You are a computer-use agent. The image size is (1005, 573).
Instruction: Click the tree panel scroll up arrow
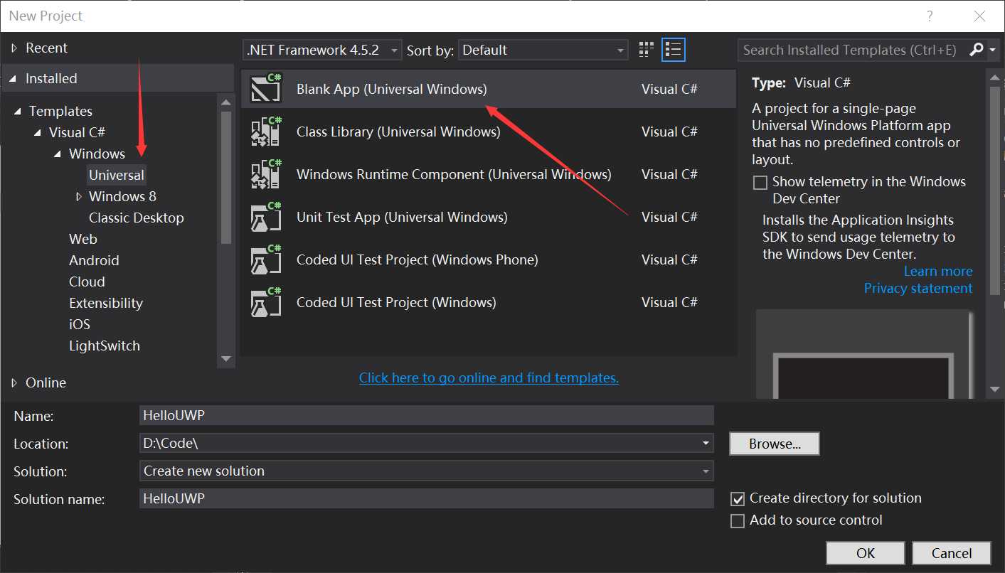click(x=226, y=103)
